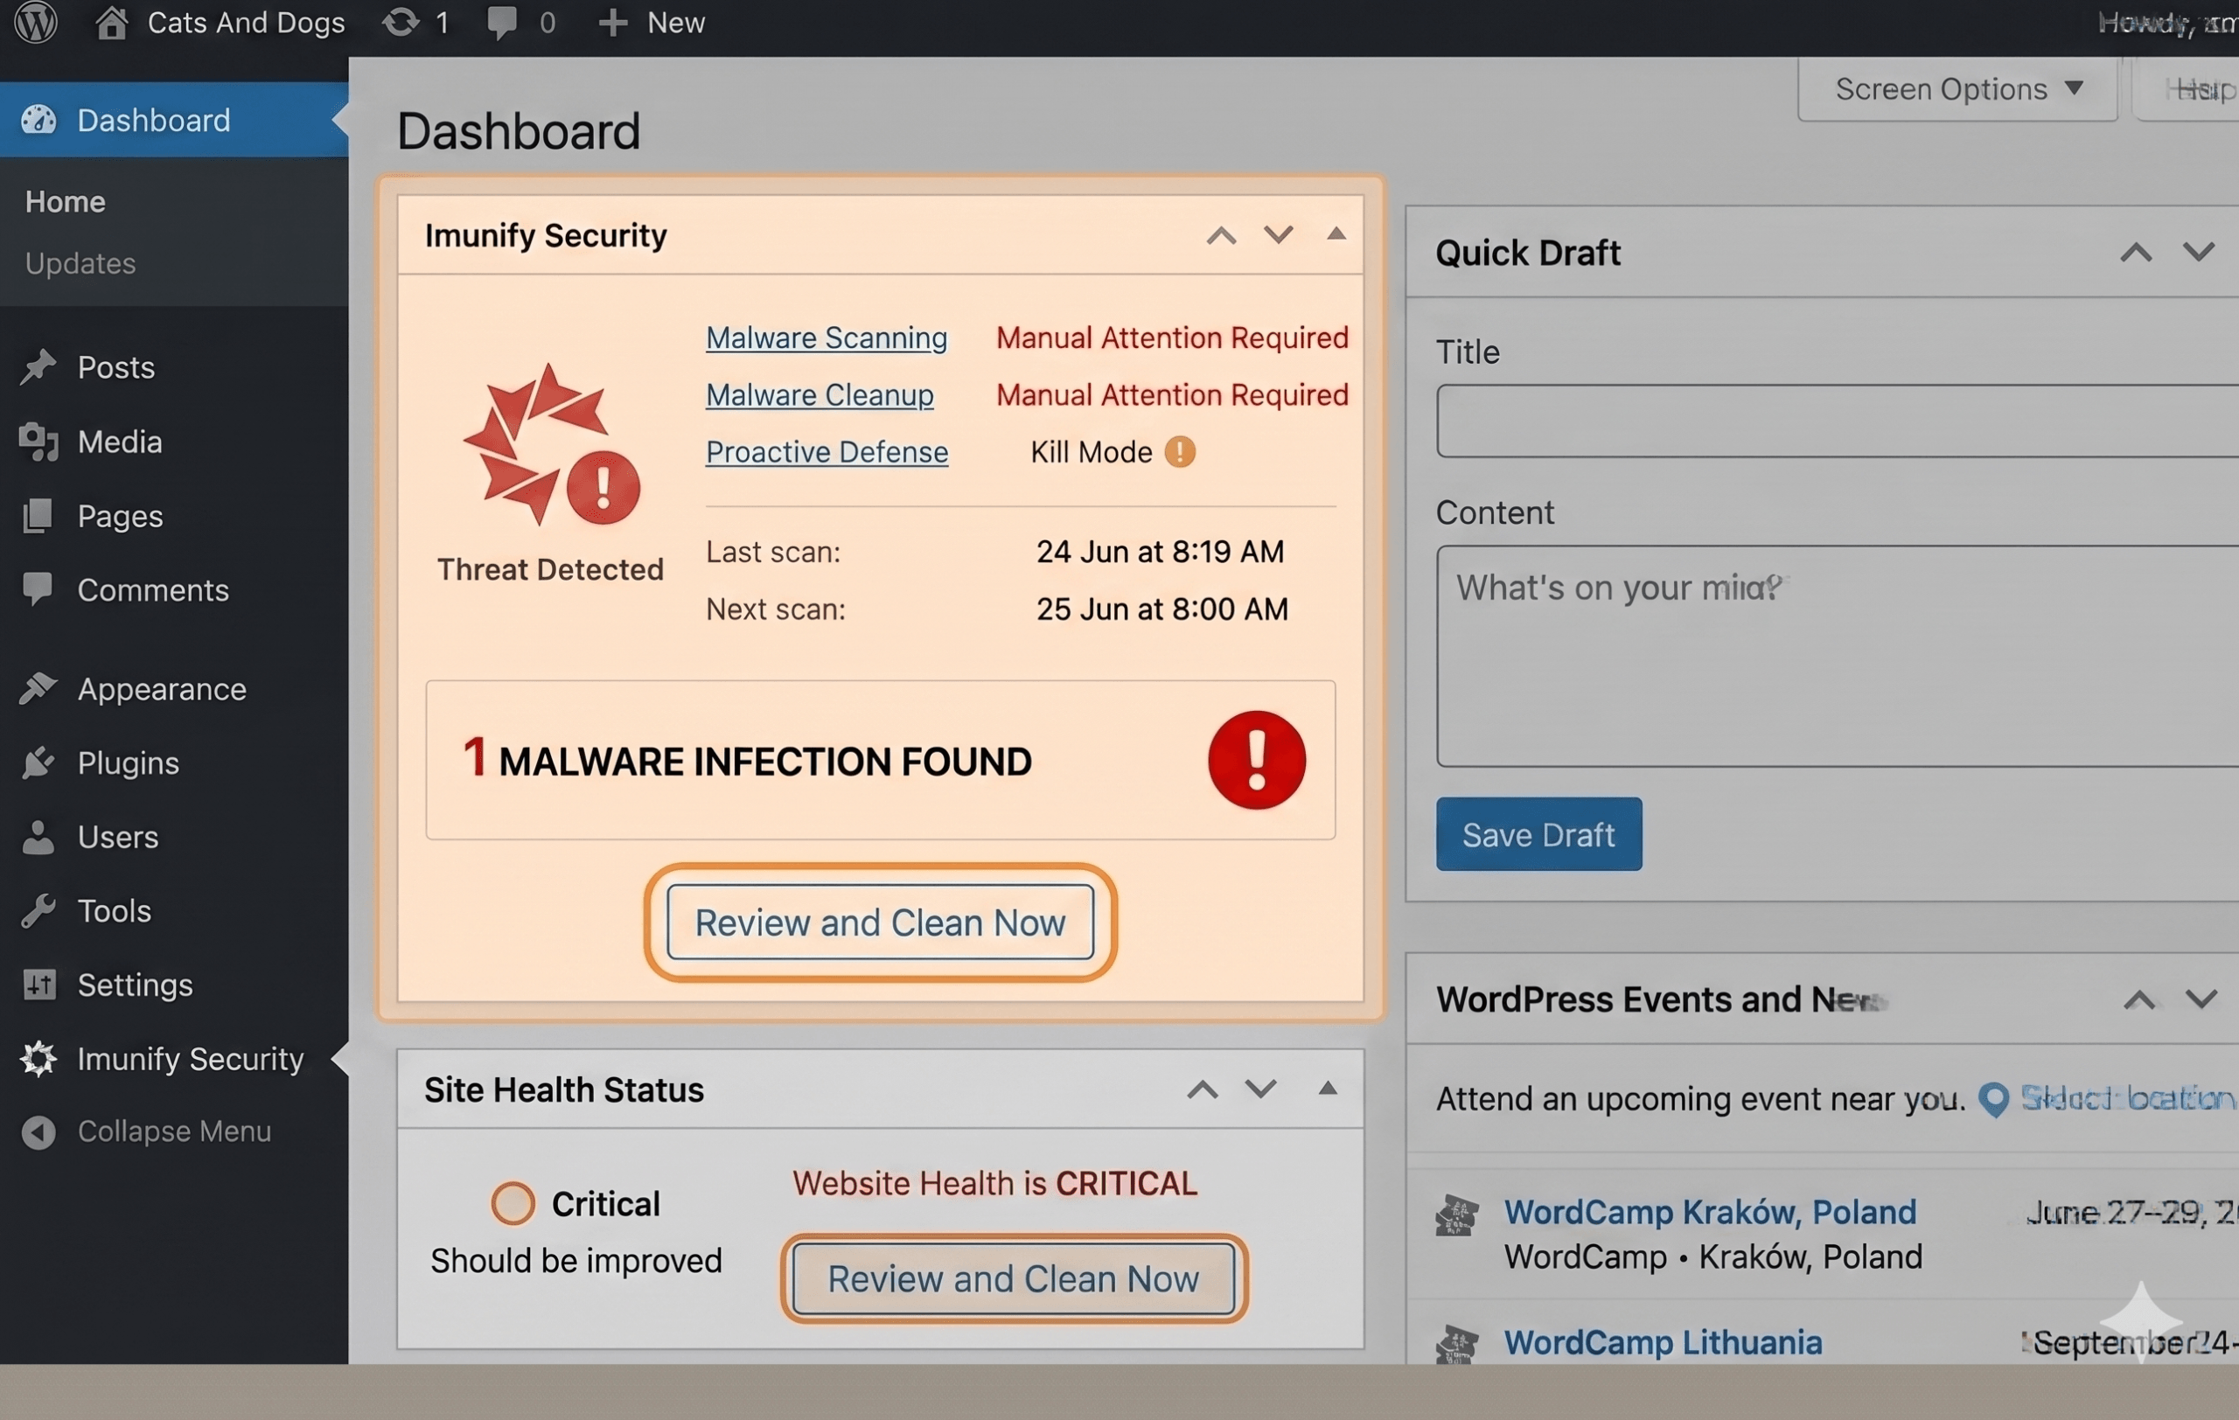Click the Tools wrench icon
This screenshot has height=1420, width=2239.
click(38, 911)
